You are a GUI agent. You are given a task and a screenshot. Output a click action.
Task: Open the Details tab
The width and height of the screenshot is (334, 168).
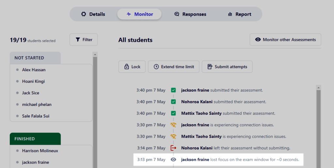pyautogui.click(x=93, y=14)
